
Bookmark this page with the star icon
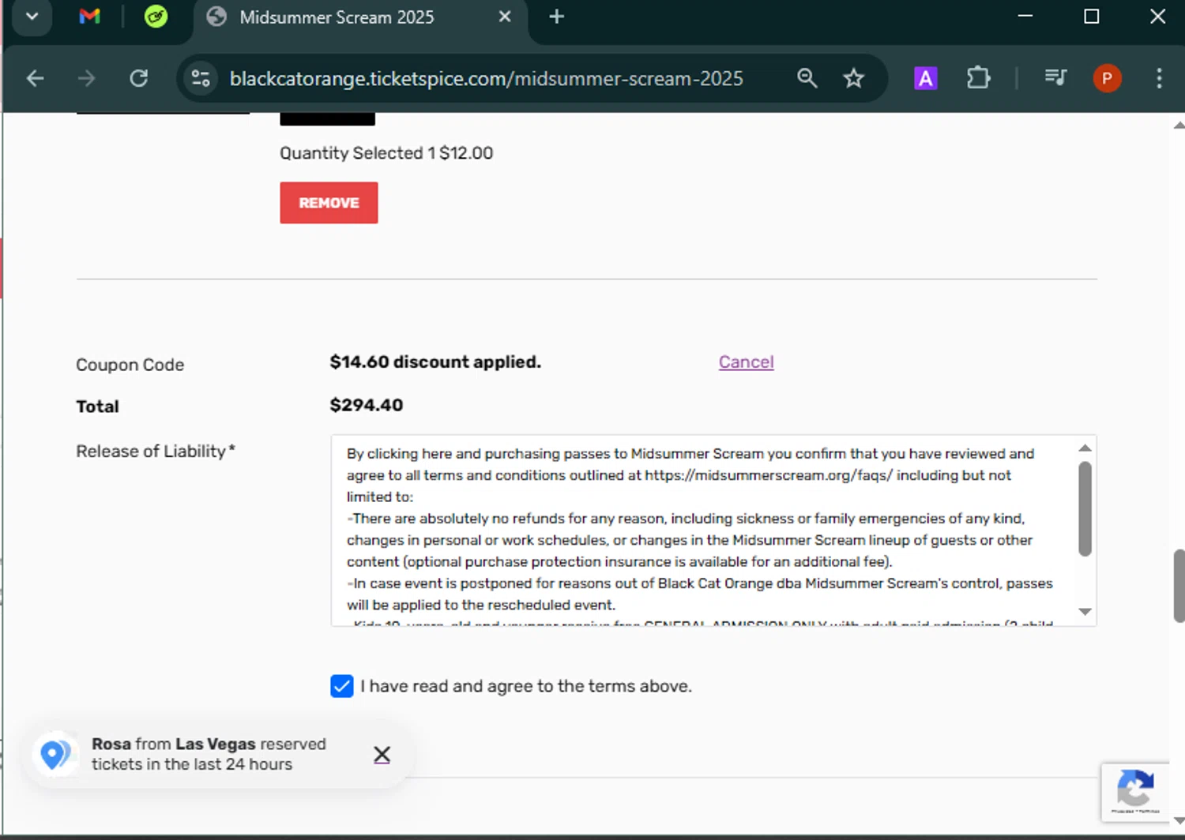tap(853, 78)
